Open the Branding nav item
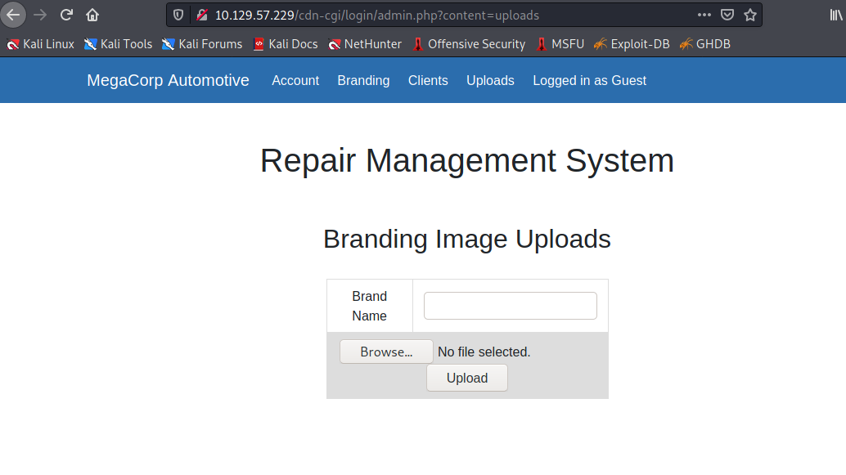Image resolution: width=846 pixels, height=475 pixels. pyautogui.click(x=363, y=80)
